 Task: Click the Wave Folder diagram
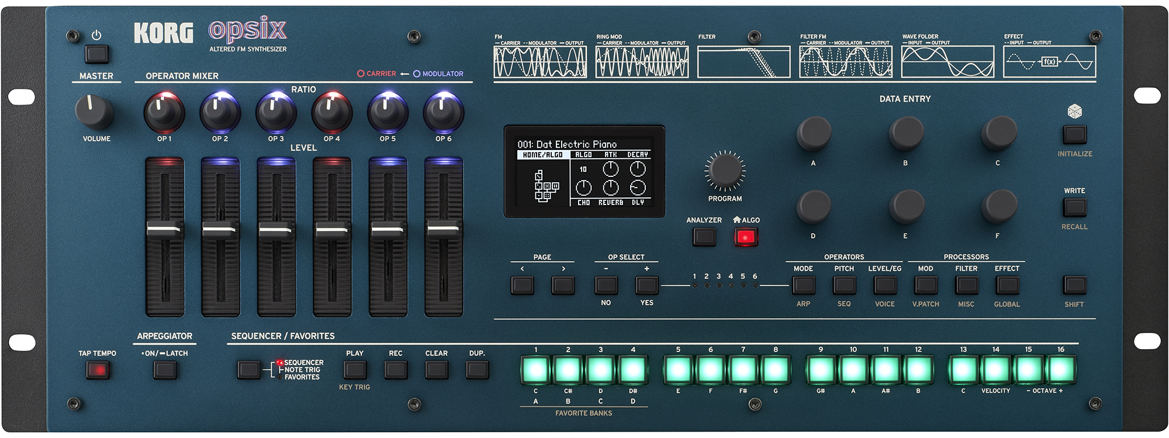pos(947,62)
